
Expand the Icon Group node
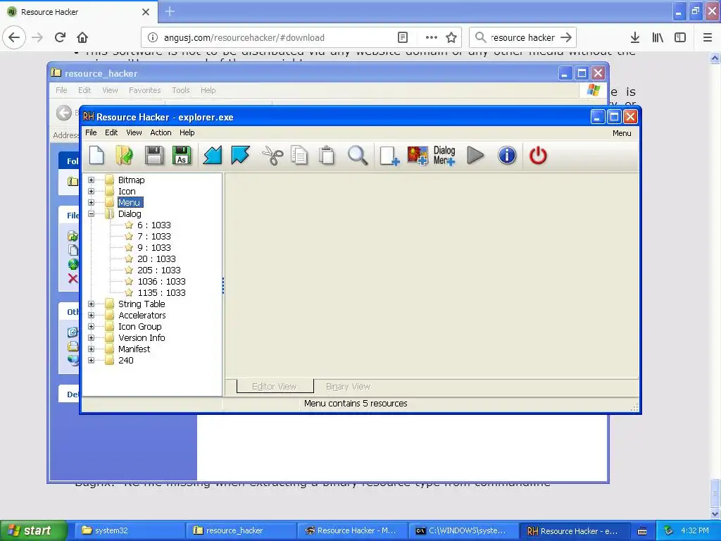91,327
